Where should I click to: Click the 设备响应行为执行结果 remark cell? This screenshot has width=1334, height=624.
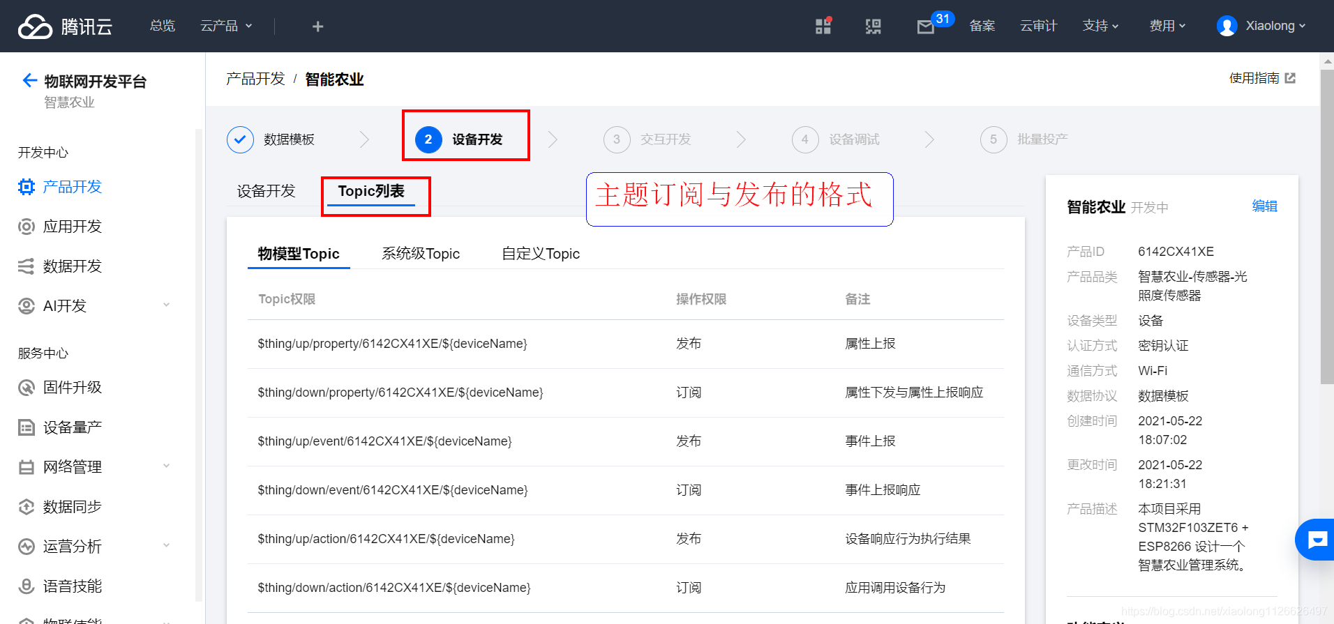908,539
